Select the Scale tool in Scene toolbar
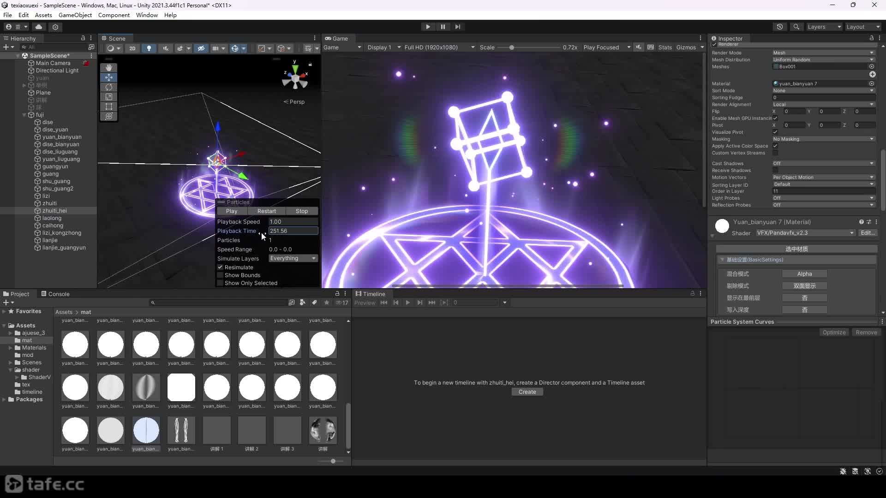The image size is (886, 498). tap(109, 97)
